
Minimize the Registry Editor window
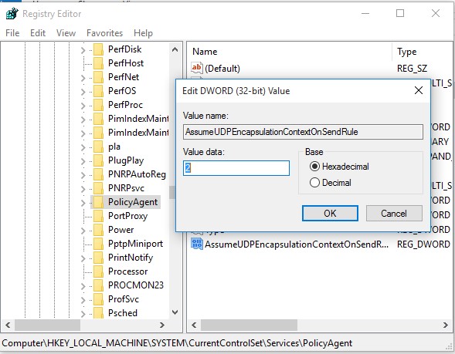point(365,13)
